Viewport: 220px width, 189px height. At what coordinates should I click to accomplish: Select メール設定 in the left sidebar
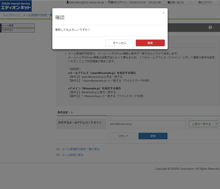17,25
